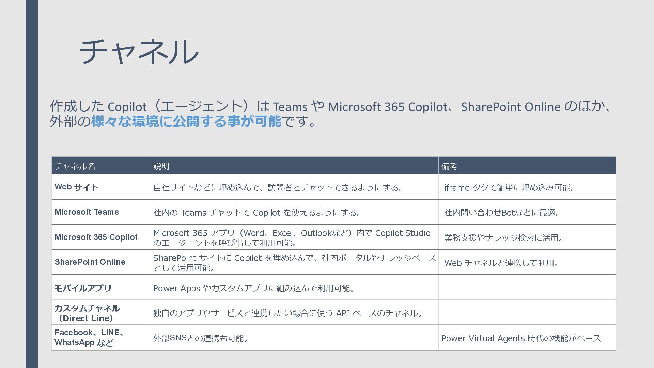
Task: Select the Microsoft 365 Copilot channel cell
Action: click(x=101, y=237)
